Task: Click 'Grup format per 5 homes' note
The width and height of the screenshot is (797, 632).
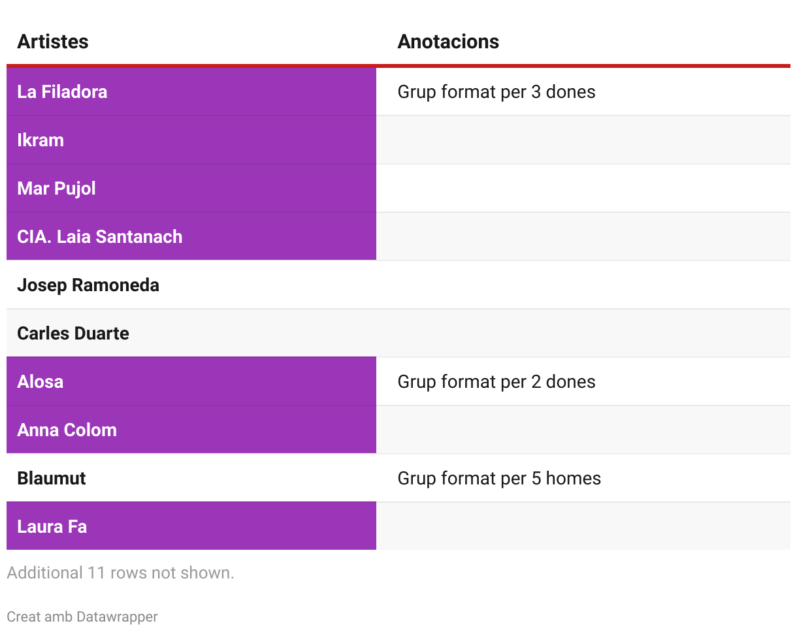Action: 499,479
